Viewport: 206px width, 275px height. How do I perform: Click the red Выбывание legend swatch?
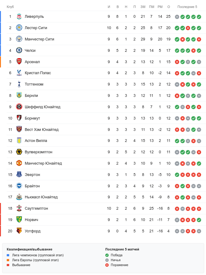[8, 265]
